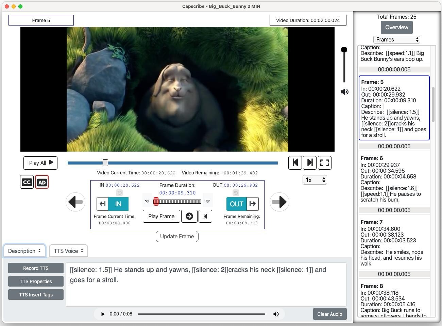
Task: Click the video preview image
Action: [x=177, y=89]
